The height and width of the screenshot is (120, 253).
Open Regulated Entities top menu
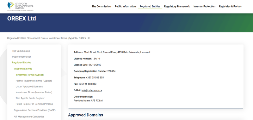click(x=150, y=6)
